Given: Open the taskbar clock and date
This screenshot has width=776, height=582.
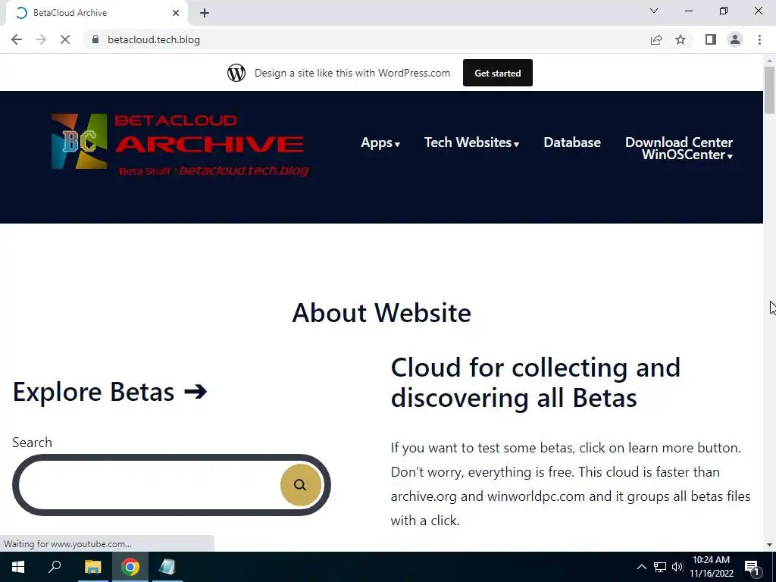Looking at the screenshot, I should 711,567.
